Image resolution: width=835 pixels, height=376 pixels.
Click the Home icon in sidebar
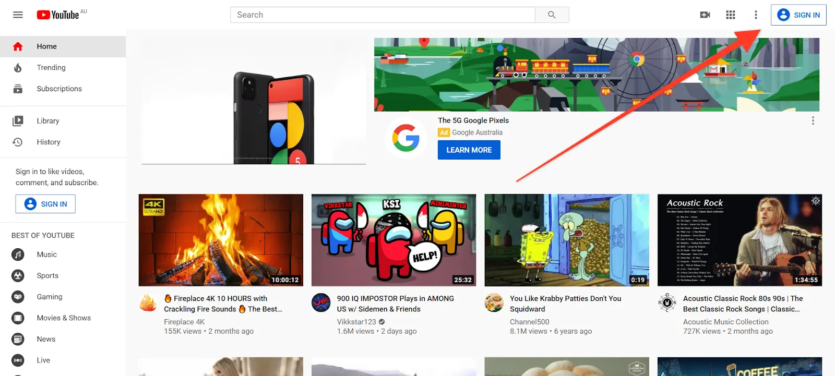pyautogui.click(x=18, y=46)
